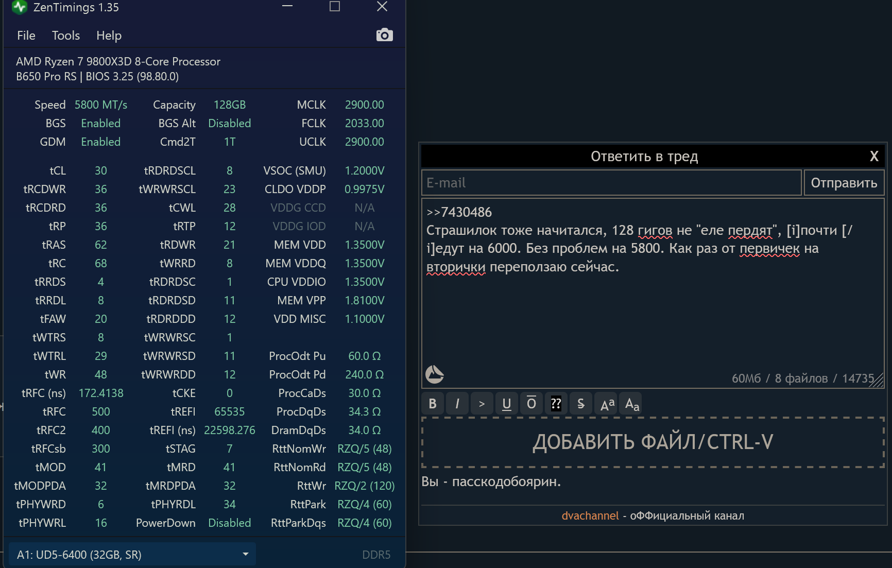Click the B650 Pro RS BIOS 3.25 line
This screenshot has height=568, width=892.
coord(97,76)
